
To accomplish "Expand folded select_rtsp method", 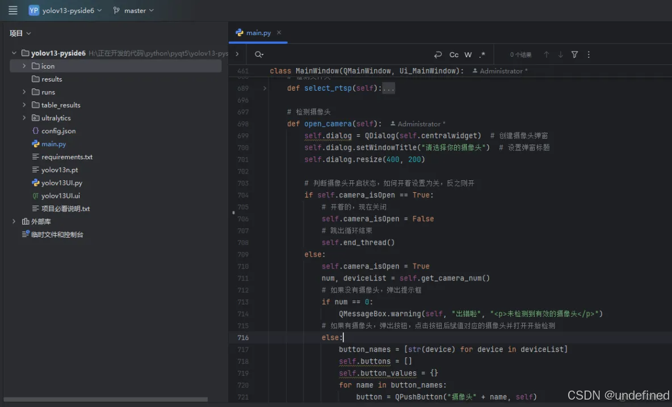I will (x=264, y=88).
